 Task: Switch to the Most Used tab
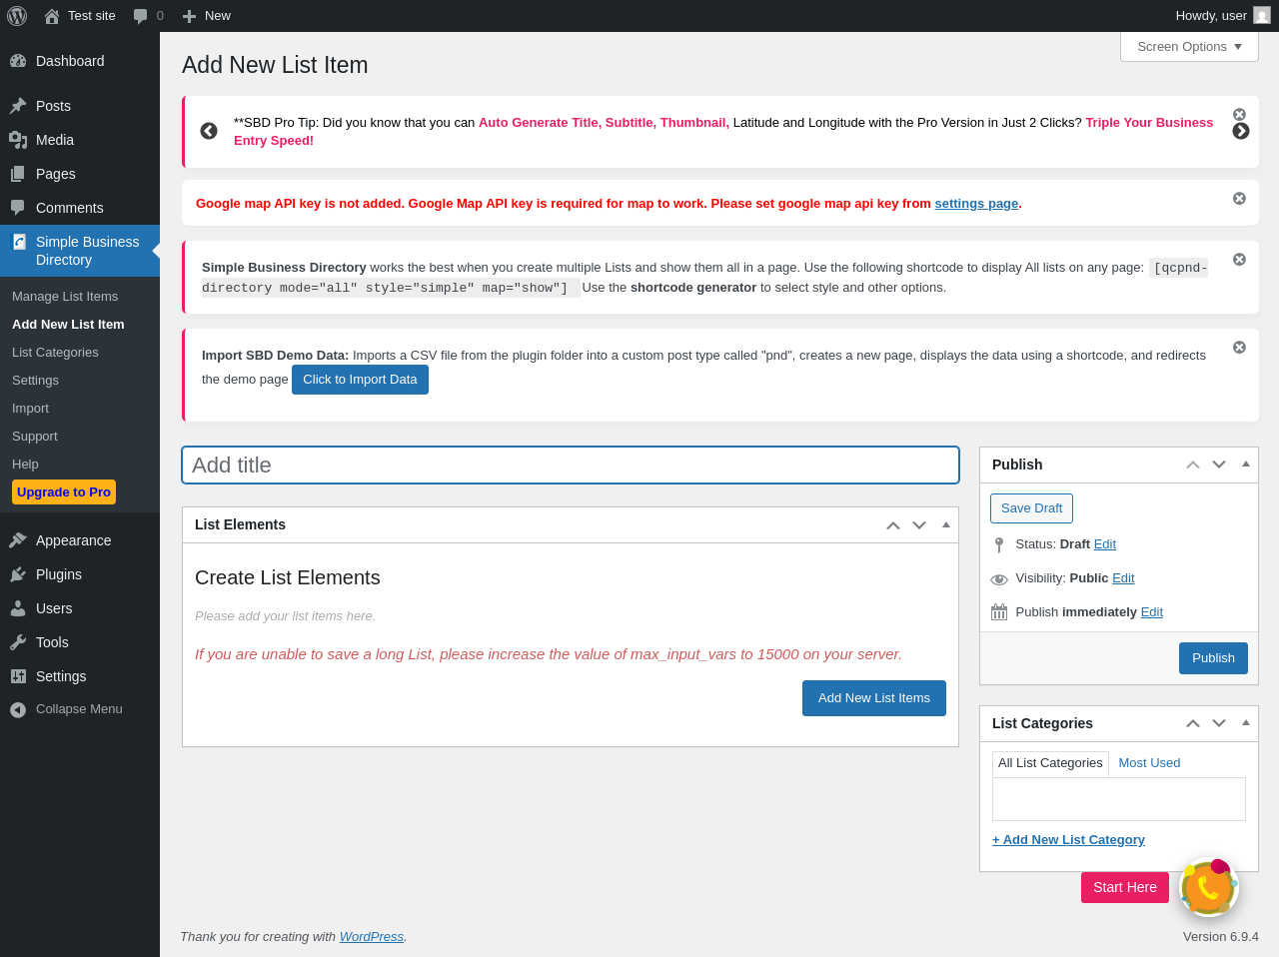click(x=1149, y=763)
